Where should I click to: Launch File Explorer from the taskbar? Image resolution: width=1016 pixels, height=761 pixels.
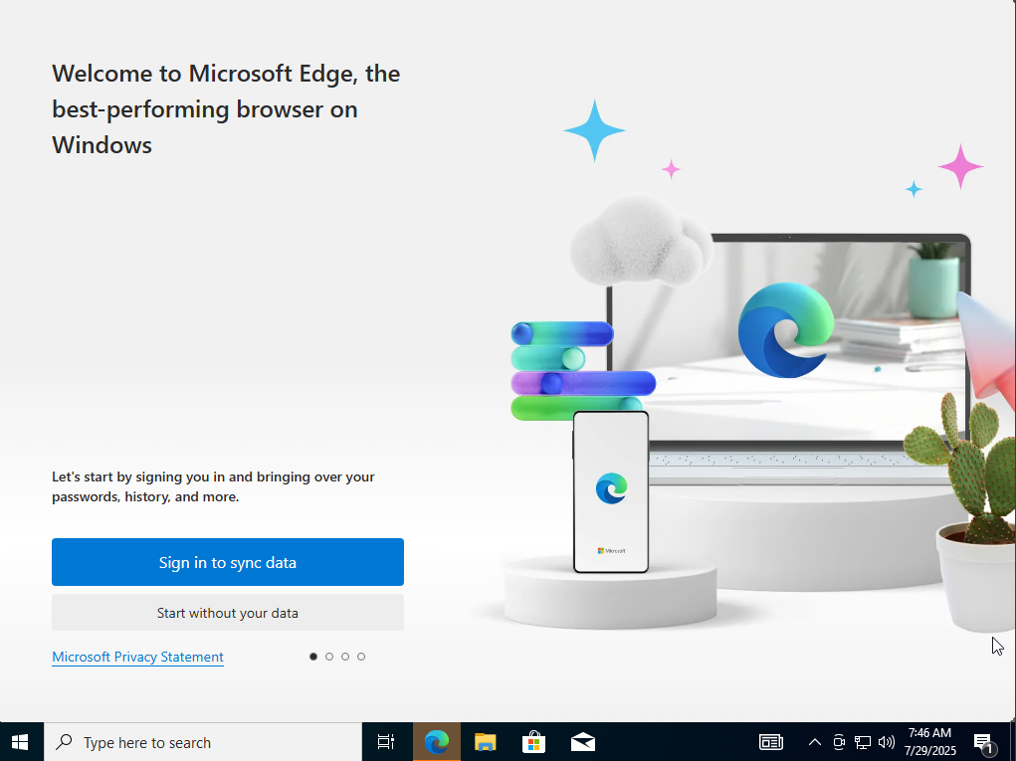485,742
